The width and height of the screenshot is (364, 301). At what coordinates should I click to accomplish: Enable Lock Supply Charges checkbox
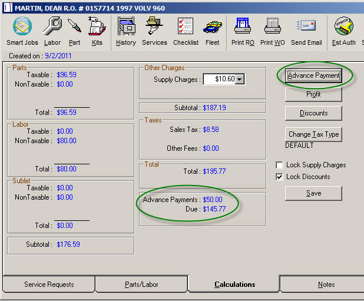(279, 166)
